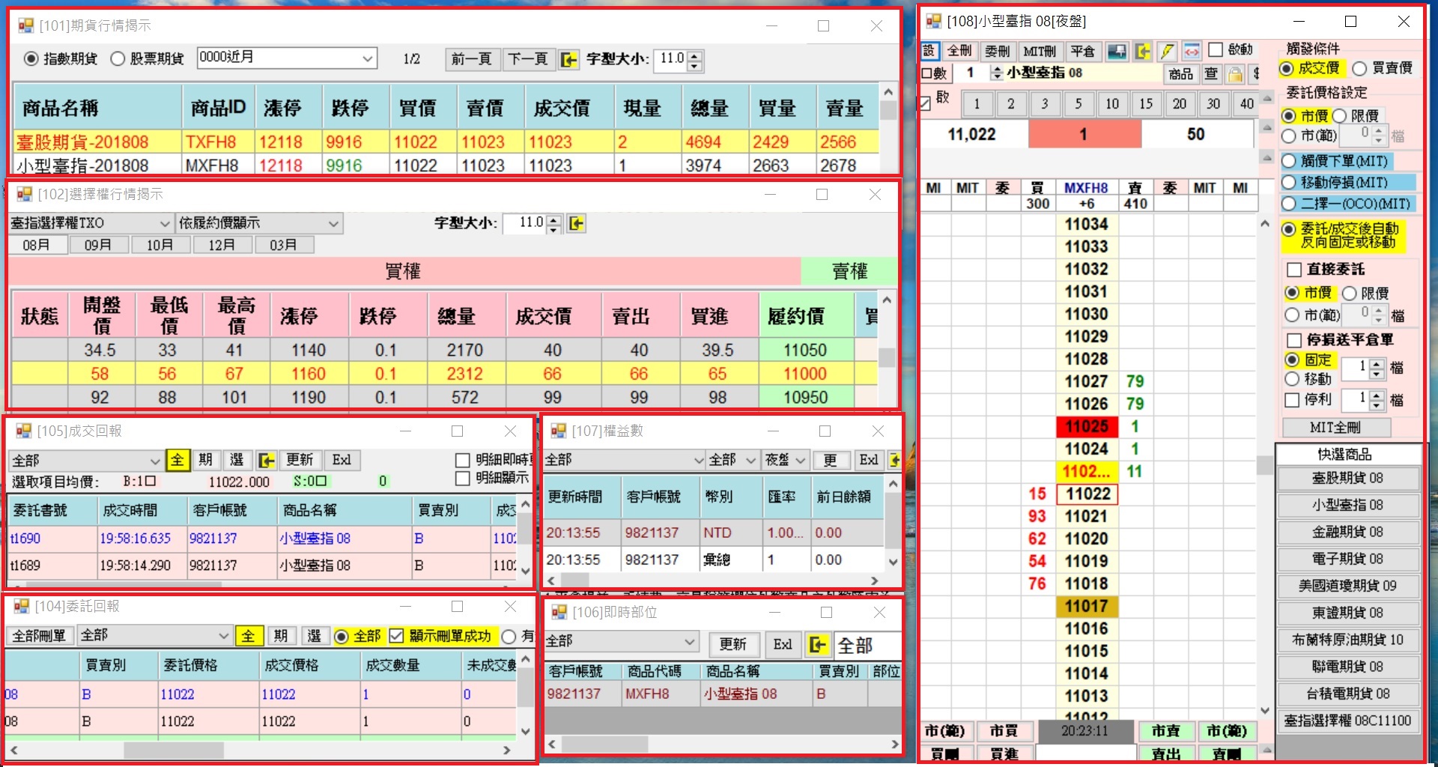Click the yellow export arrow icon in 成交回報
Screen dimensions: 1438x767
click(x=266, y=461)
